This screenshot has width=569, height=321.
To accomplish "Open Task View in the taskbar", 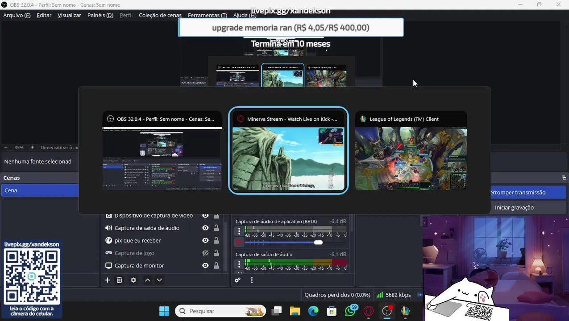I will (x=277, y=311).
